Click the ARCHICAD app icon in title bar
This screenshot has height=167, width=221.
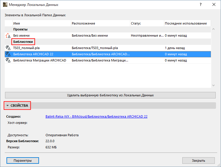coord(5,4)
